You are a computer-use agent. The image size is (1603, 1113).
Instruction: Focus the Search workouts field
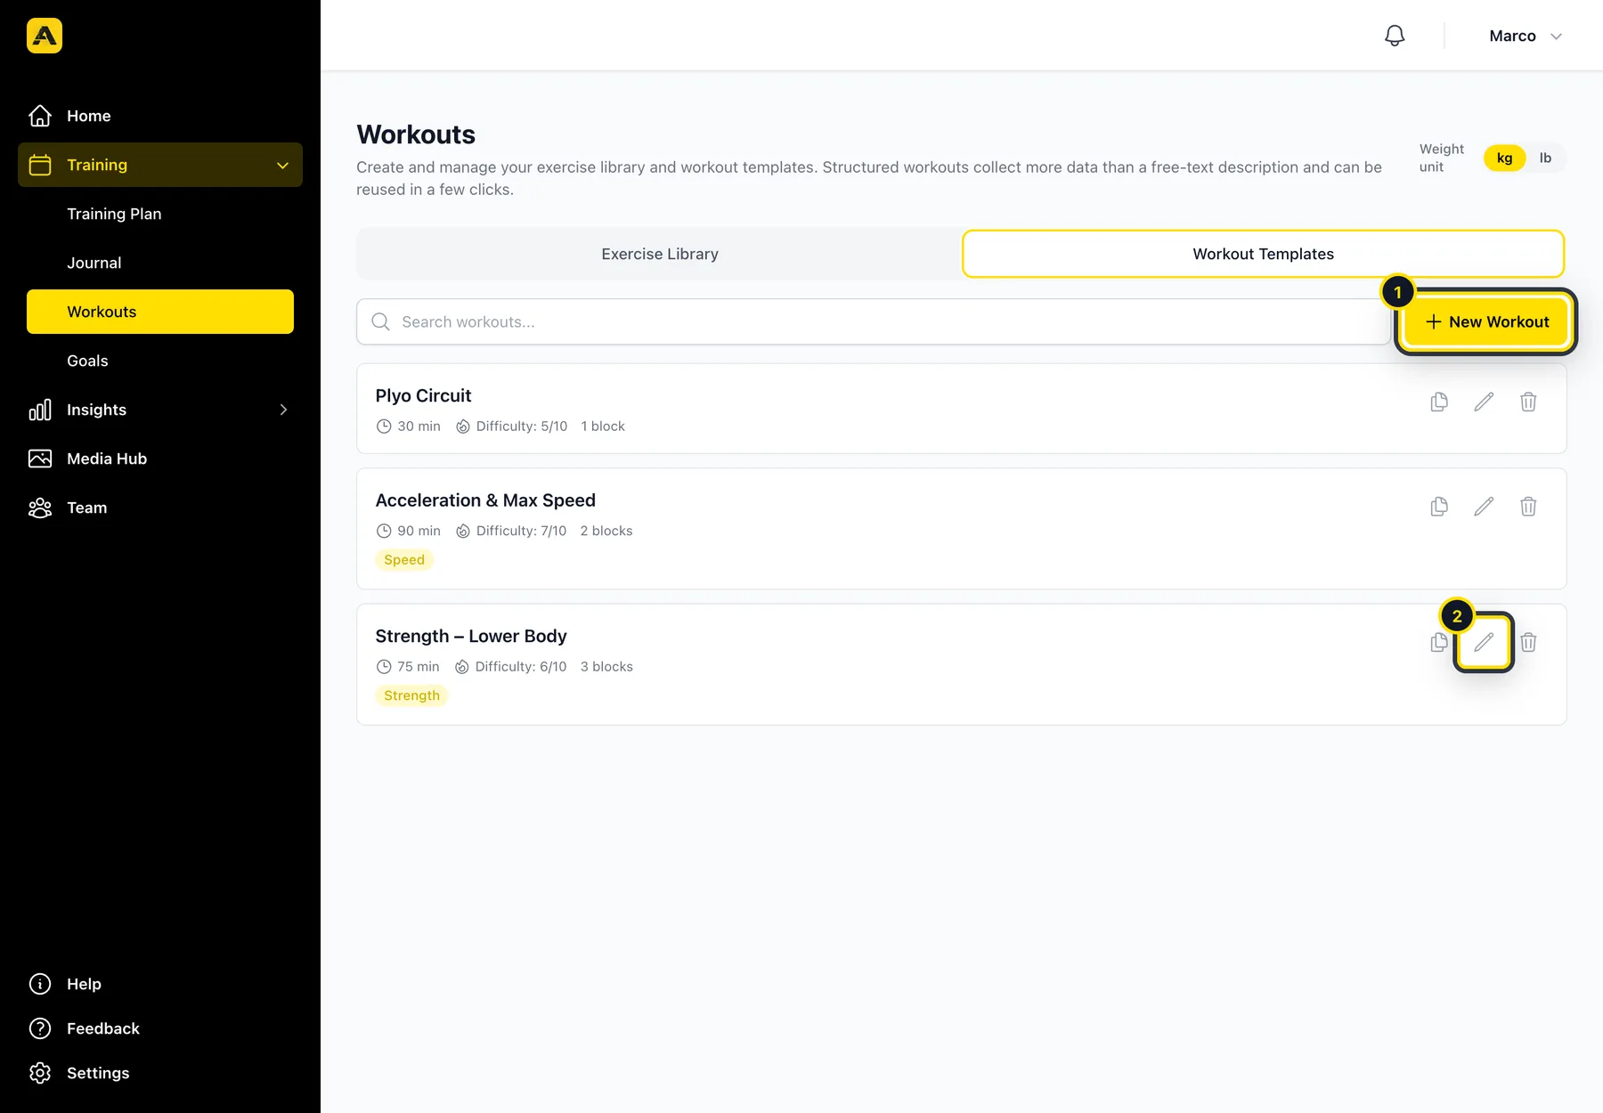(x=873, y=321)
